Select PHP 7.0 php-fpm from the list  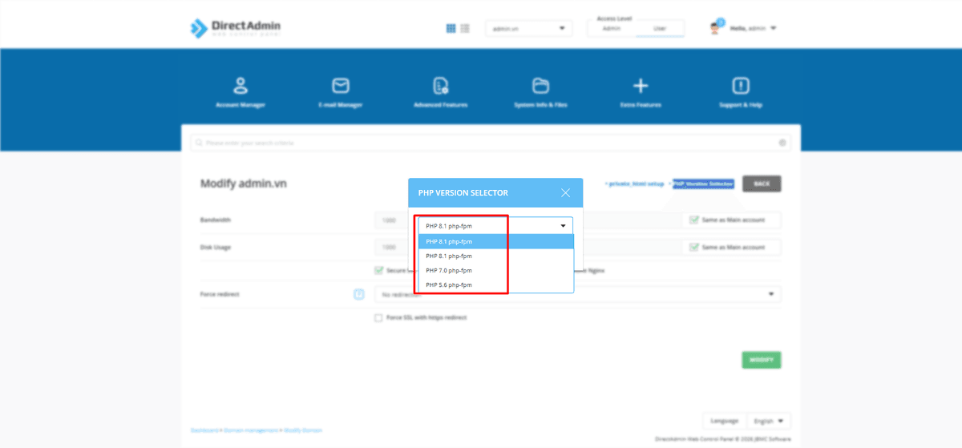tap(449, 271)
